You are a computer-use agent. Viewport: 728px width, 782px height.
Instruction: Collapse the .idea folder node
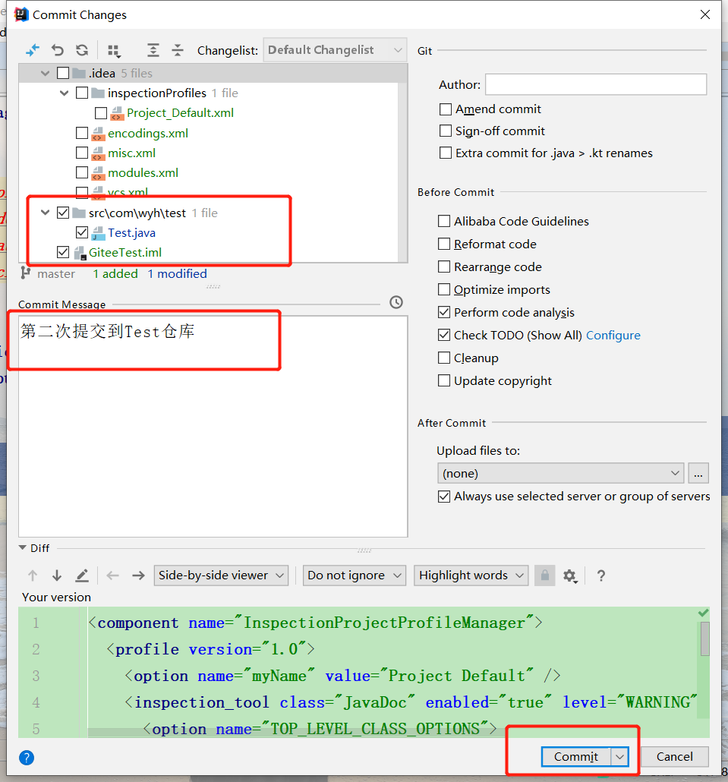(x=46, y=74)
